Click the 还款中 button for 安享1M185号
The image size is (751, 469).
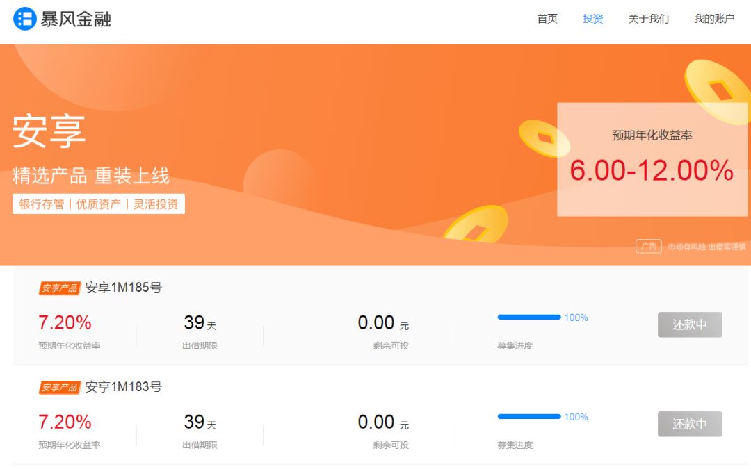click(690, 324)
